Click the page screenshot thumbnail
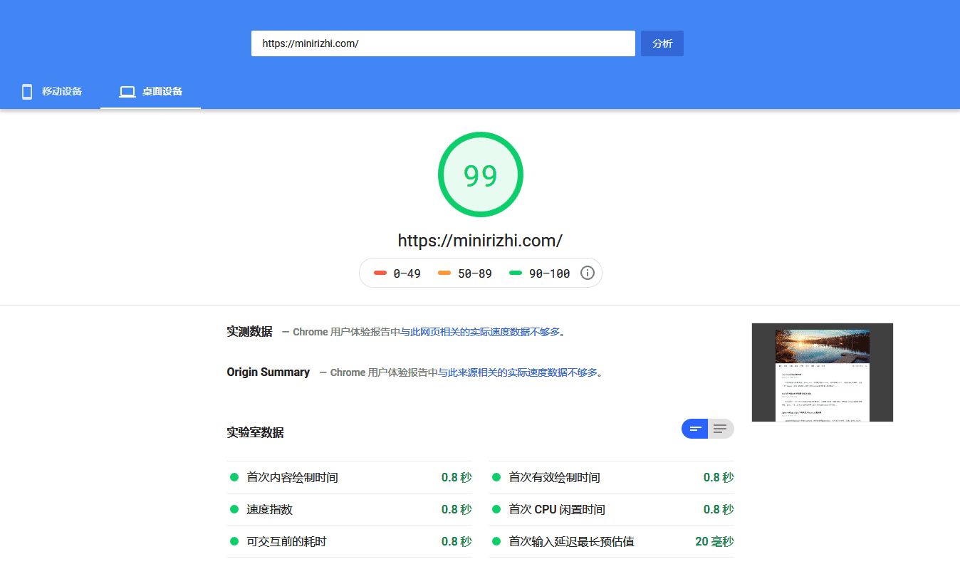This screenshot has width=960, height=569. (823, 372)
